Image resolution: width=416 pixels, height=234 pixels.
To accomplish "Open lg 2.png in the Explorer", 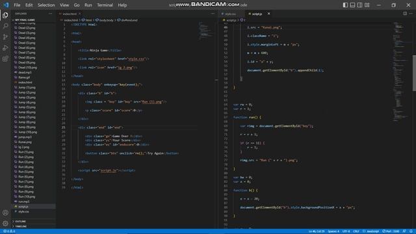I will click(24, 147).
